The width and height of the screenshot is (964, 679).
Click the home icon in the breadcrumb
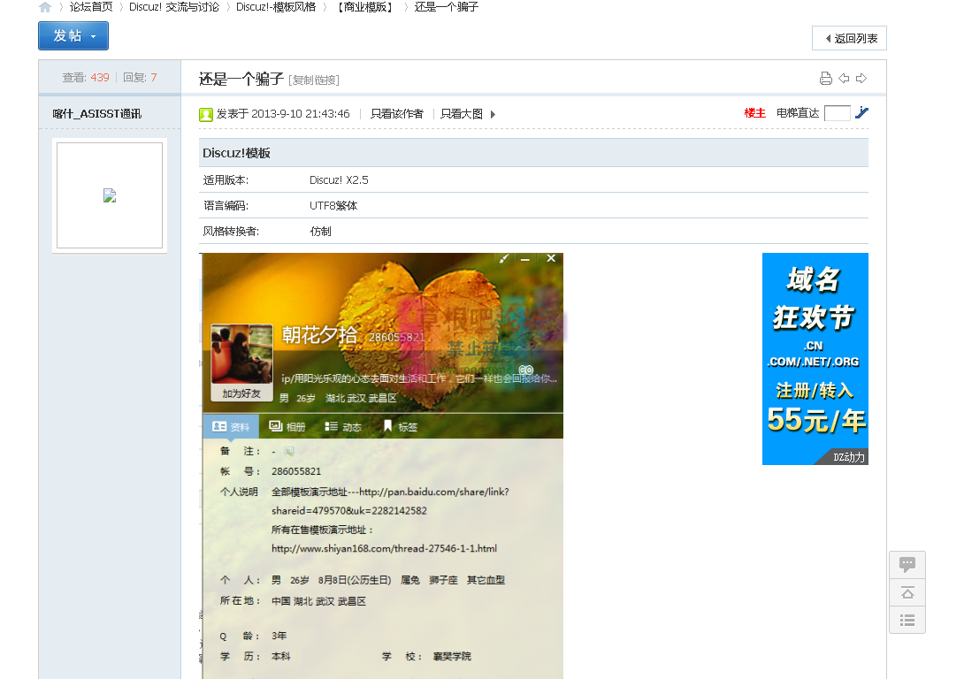click(x=44, y=7)
